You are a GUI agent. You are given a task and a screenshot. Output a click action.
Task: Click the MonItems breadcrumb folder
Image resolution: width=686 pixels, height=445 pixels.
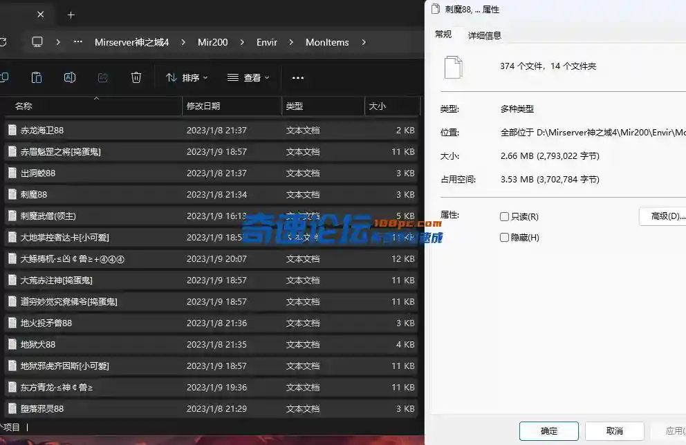[x=327, y=42]
